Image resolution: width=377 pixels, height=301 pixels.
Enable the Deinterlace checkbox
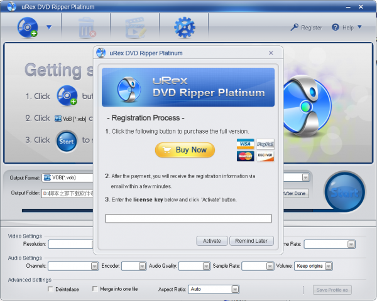pyautogui.click(x=50, y=289)
